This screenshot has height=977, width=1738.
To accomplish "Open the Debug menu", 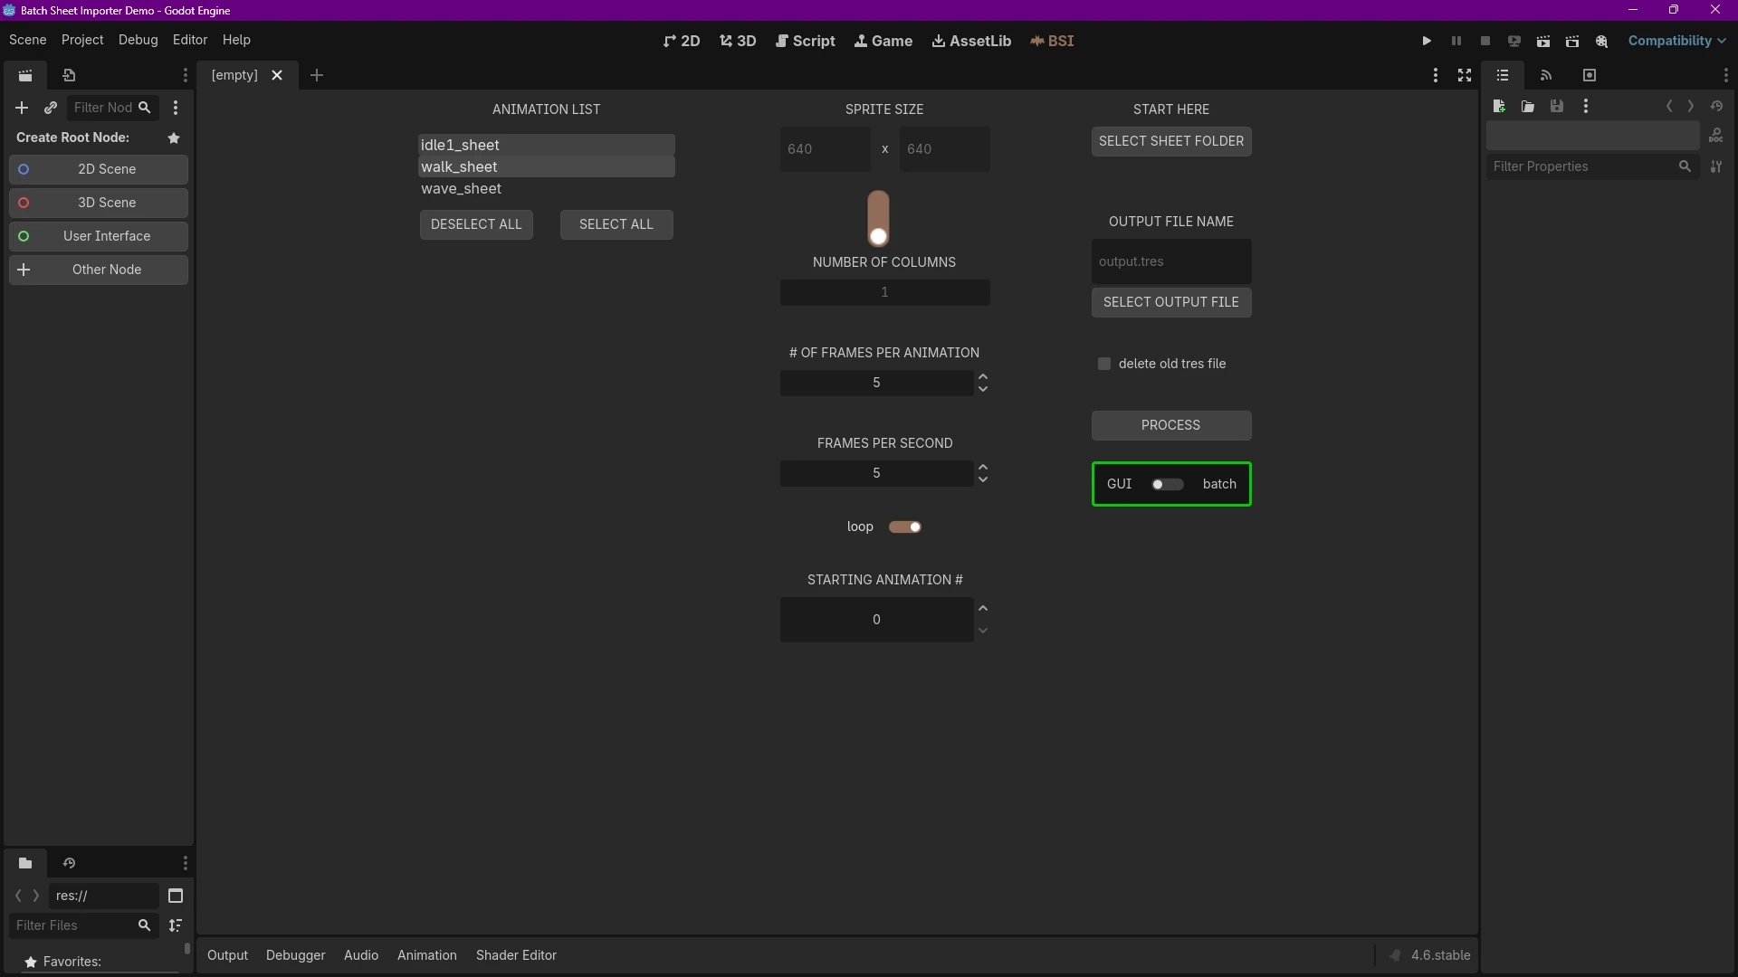I will click(138, 40).
